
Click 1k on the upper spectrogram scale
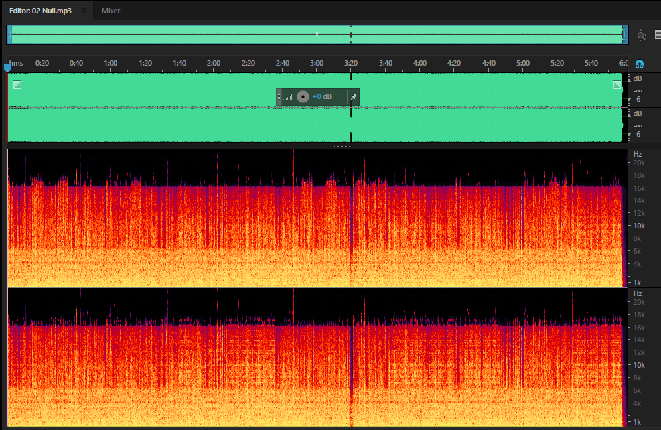[x=637, y=283]
